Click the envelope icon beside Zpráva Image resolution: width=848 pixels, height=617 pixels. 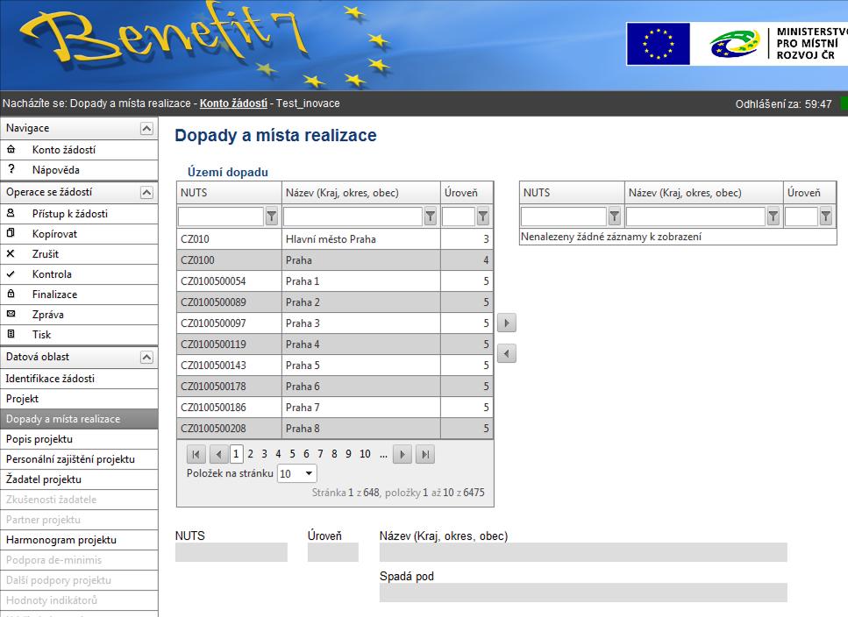click(x=11, y=314)
